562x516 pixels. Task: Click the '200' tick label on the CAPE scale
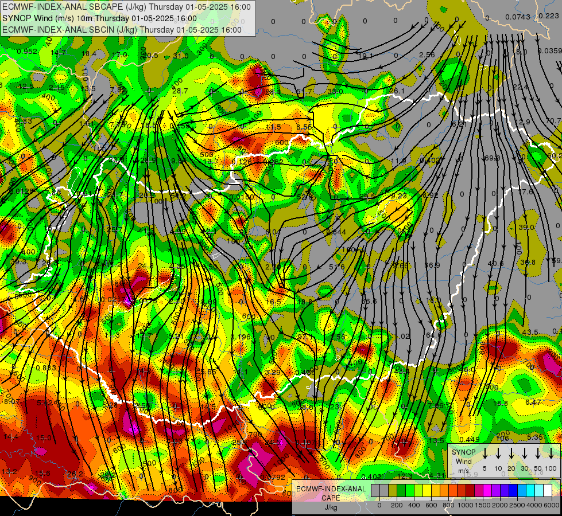point(397,505)
